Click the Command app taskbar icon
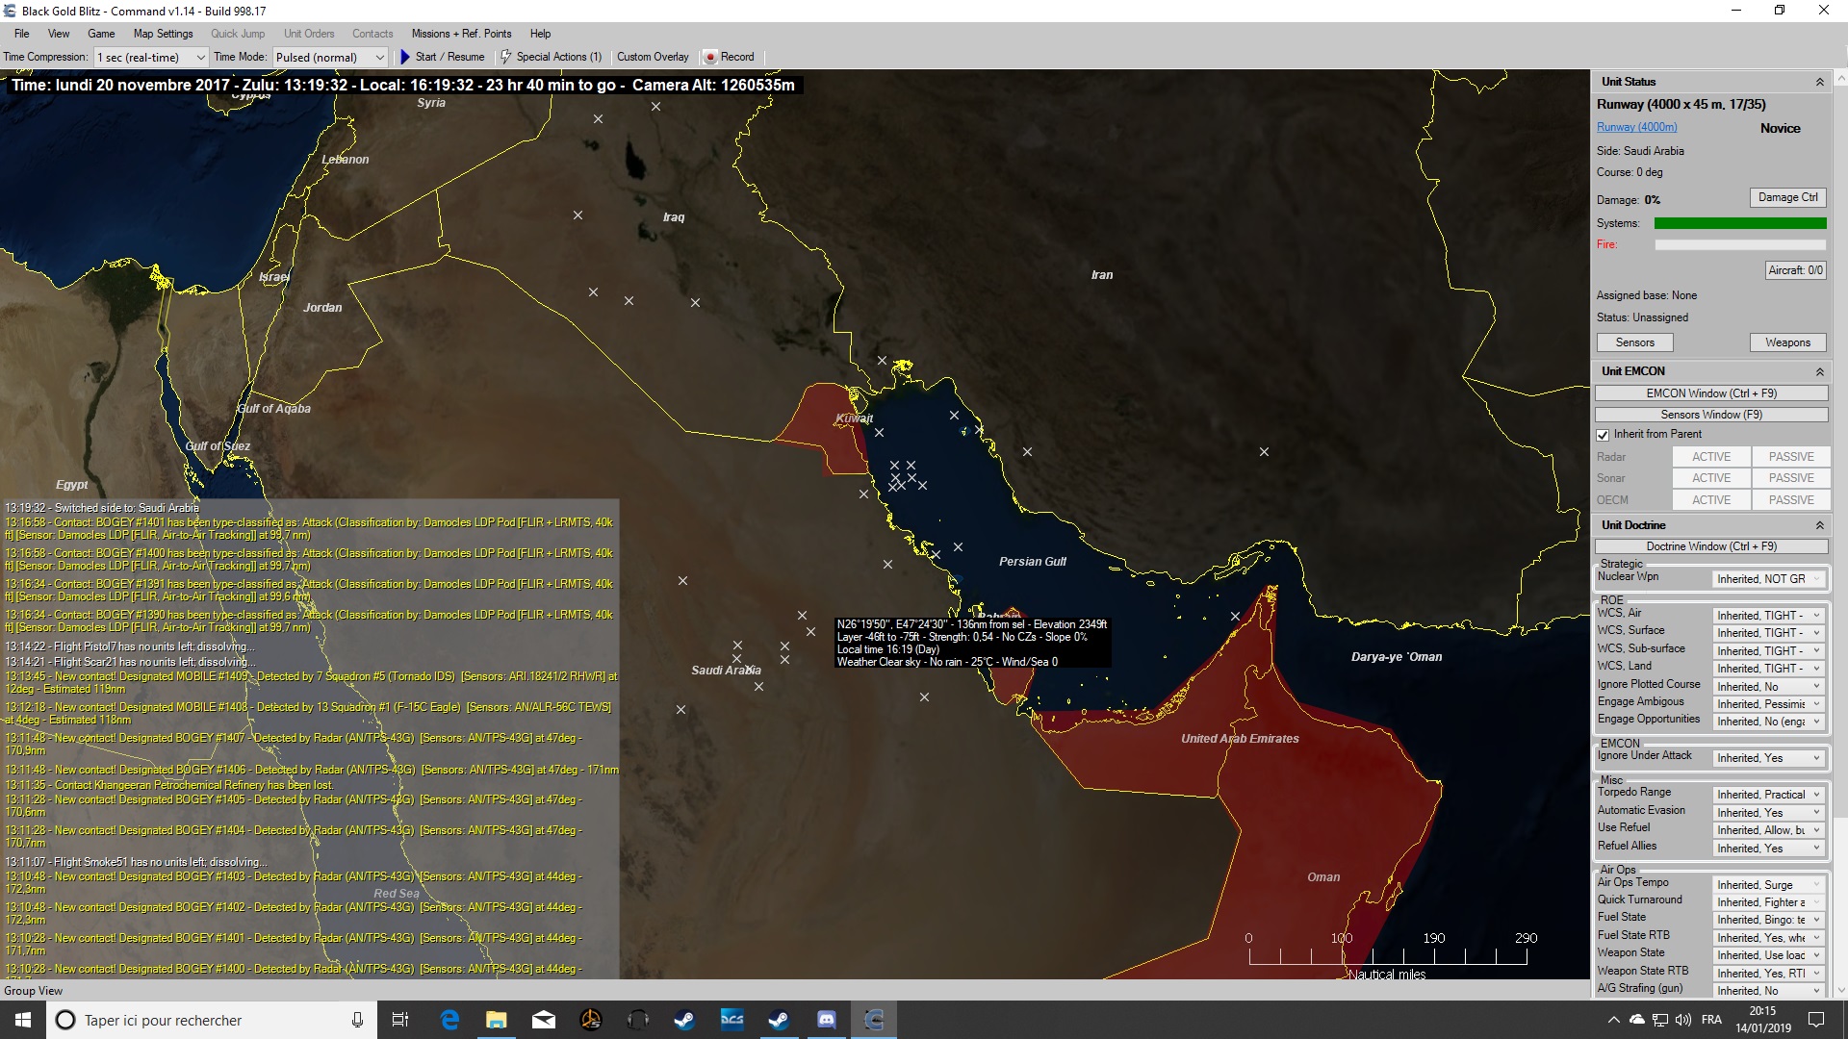Viewport: 1848px width, 1039px height. tap(874, 1020)
